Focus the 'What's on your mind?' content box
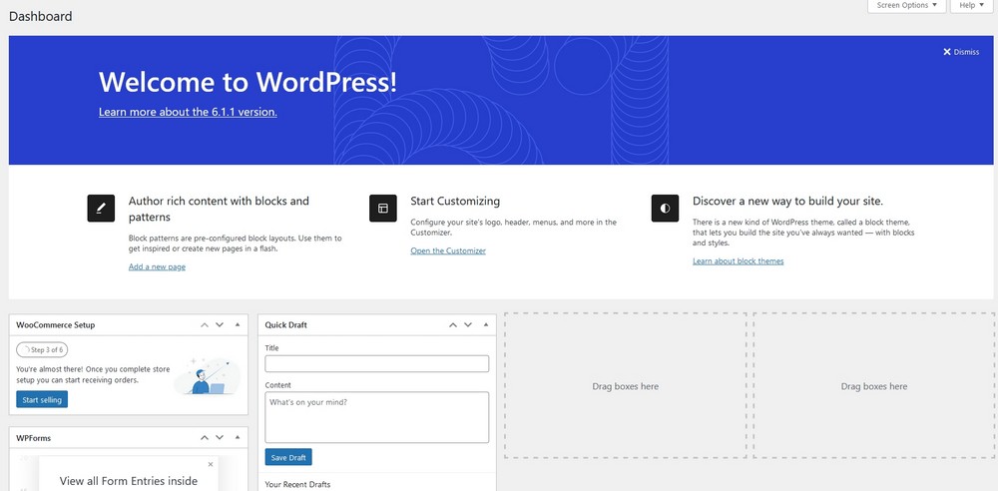 (377, 417)
